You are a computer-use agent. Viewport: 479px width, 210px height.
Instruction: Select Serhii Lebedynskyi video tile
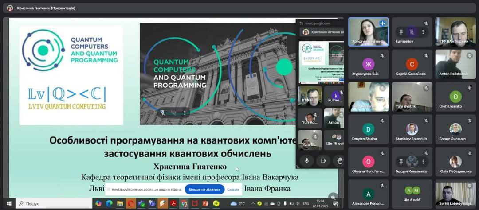pyautogui.click(x=455, y=194)
